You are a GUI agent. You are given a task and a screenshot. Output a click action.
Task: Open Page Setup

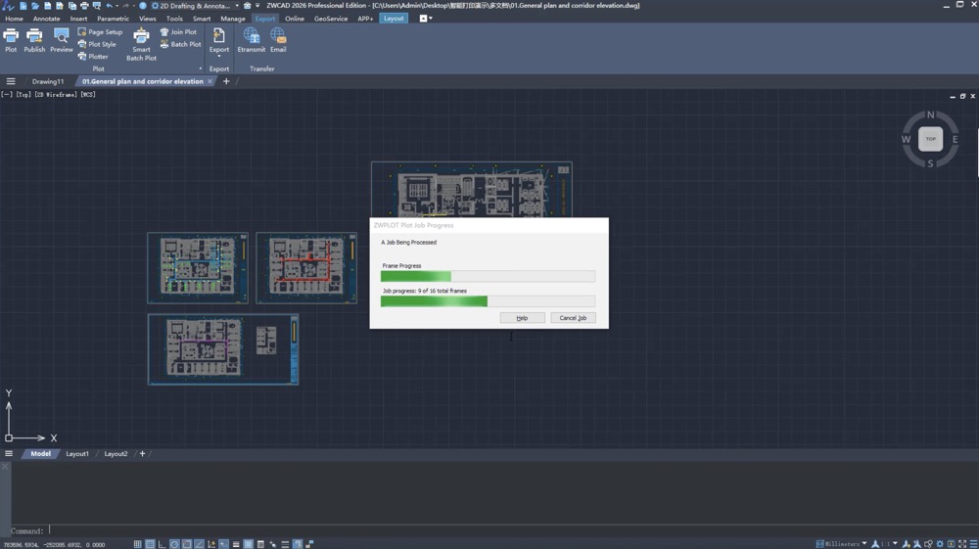tap(100, 32)
